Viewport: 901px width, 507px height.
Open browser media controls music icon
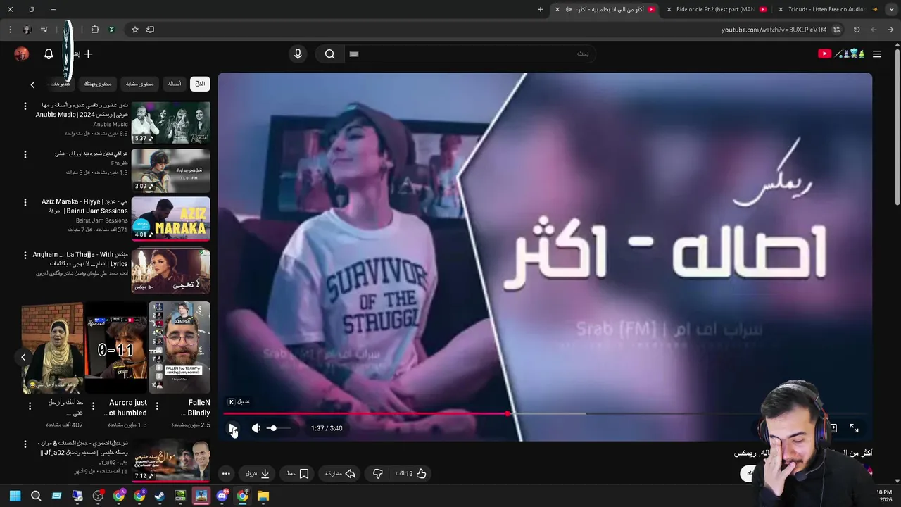(x=44, y=30)
